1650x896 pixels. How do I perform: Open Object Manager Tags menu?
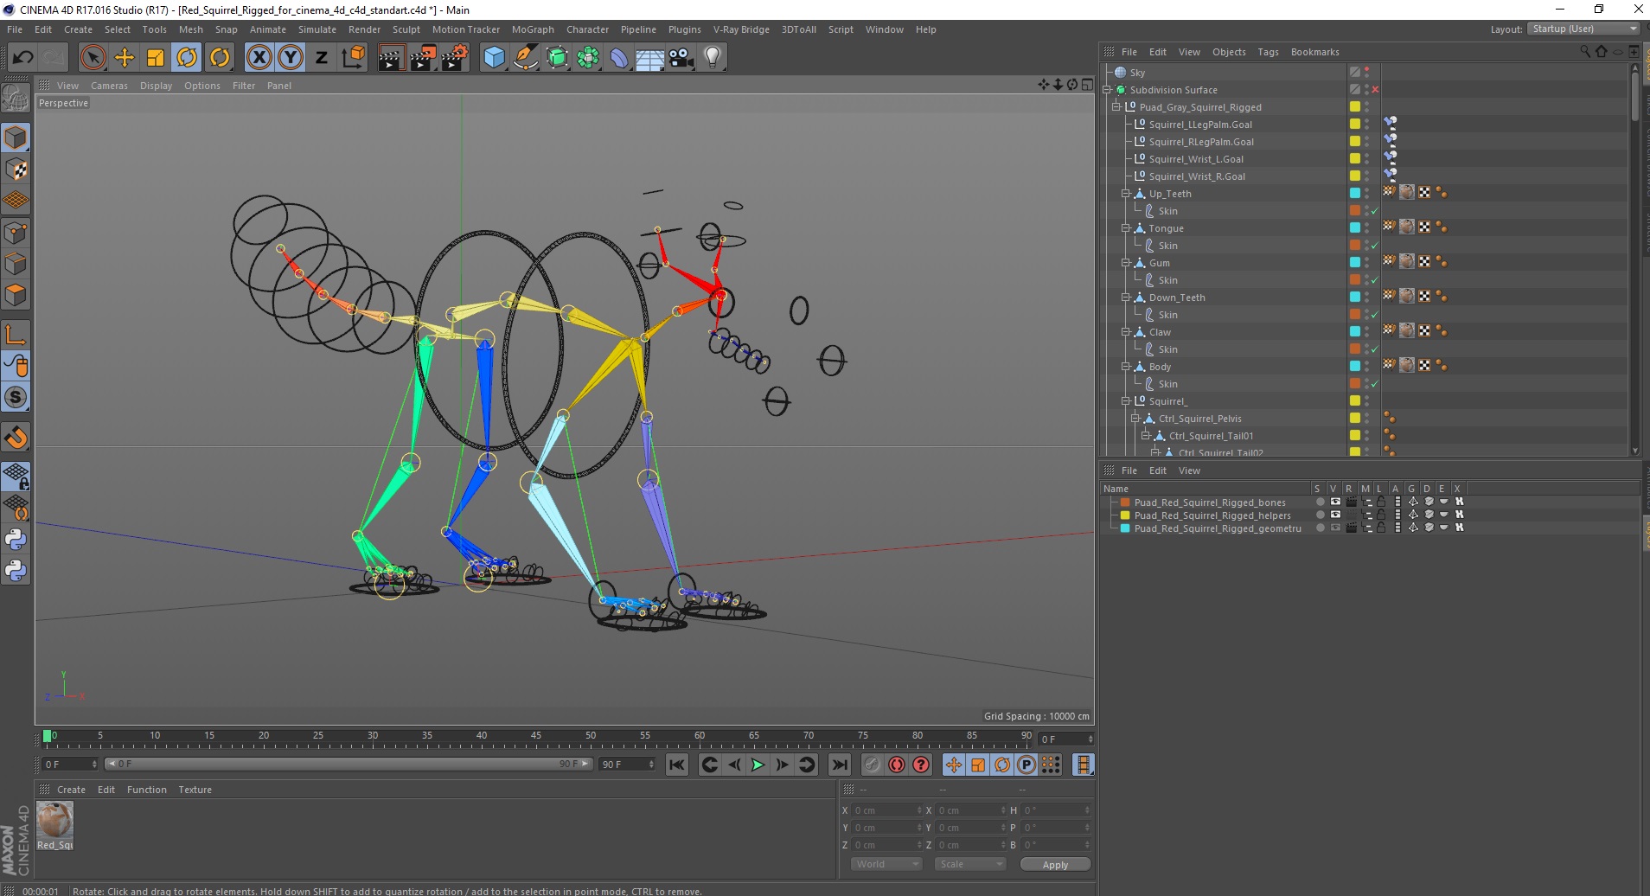tap(1268, 52)
